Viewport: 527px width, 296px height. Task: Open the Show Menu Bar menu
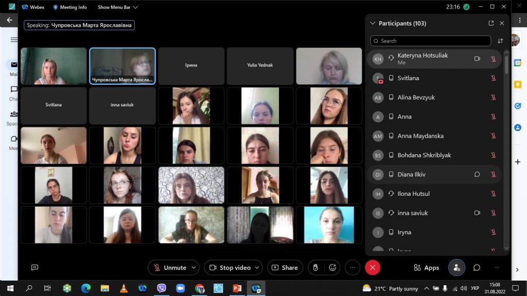(117, 7)
